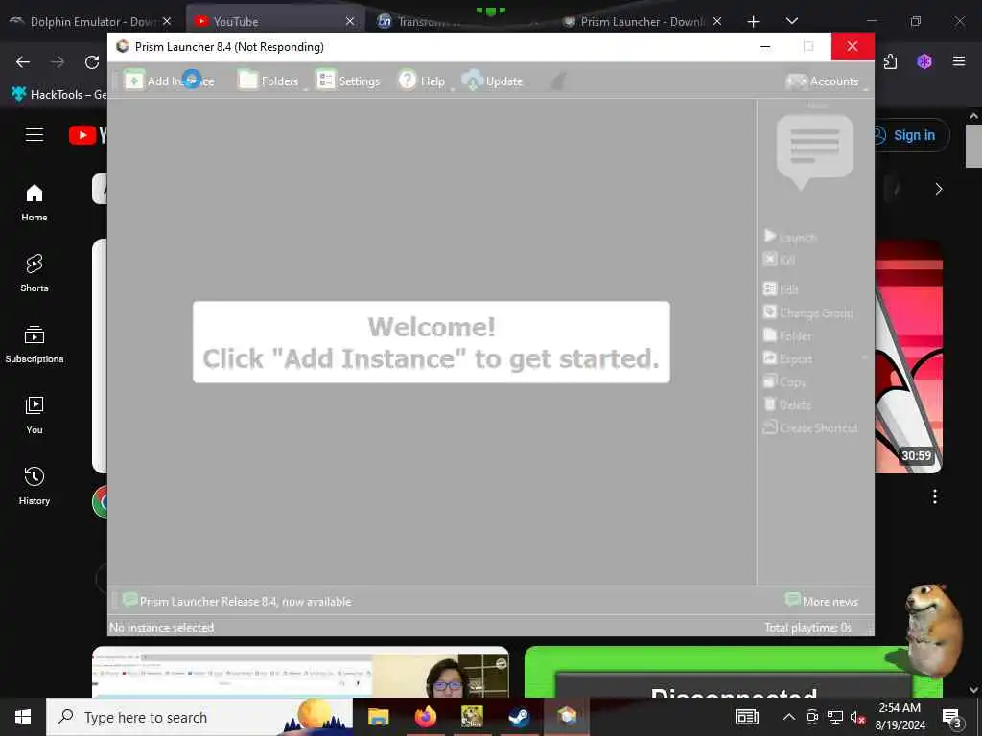Open the Folders toolbar menu
This screenshot has height=736, width=982.
(270, 80)
